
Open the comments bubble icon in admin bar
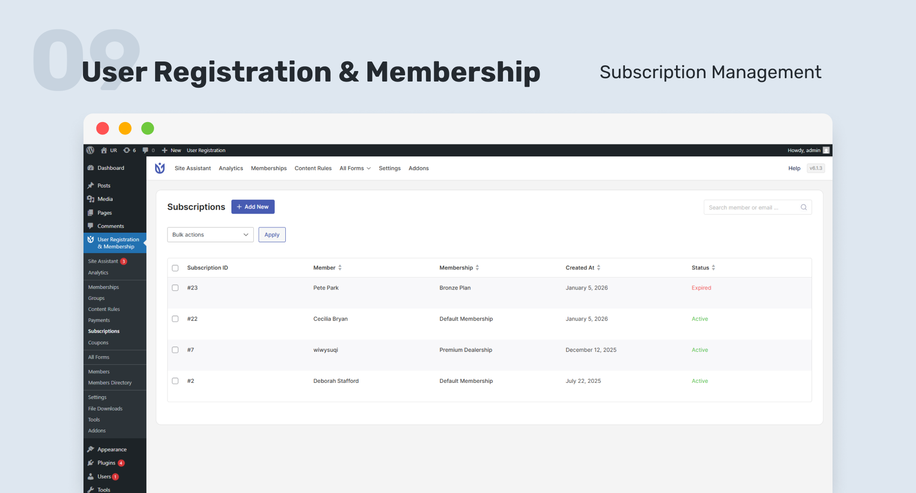pyautogui.click(x=146, y=150)
